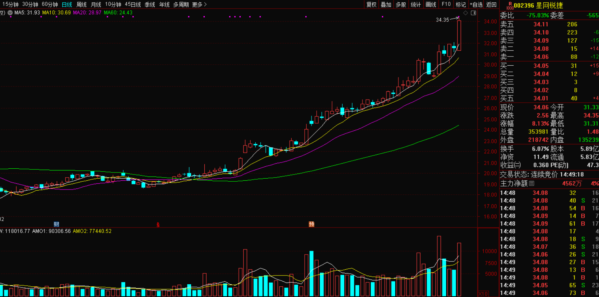The height and width of the screenshot is (297, 599).
Task: Click the MA60: 24.43 label
Action: [118, 13]
